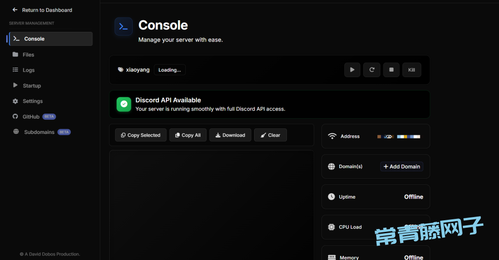Click the green Discord API checkmark icon

click(x=124, y=104)
